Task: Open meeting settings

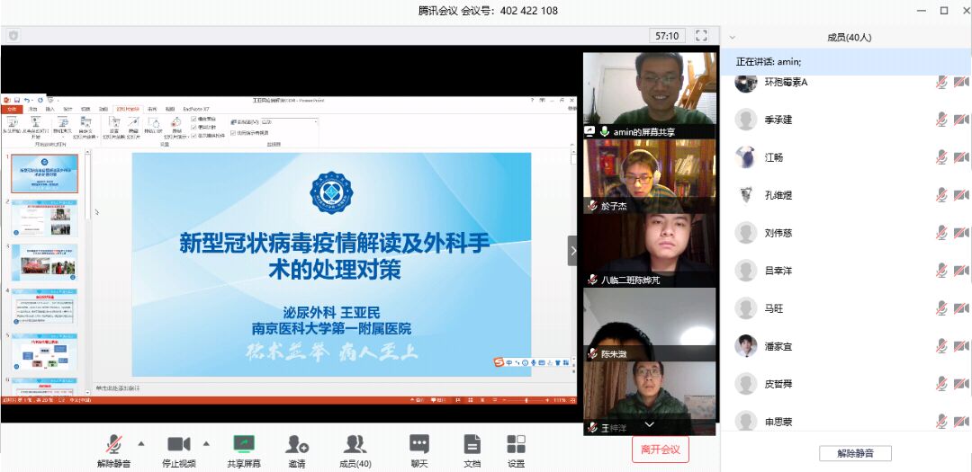Action: [516, 444]
